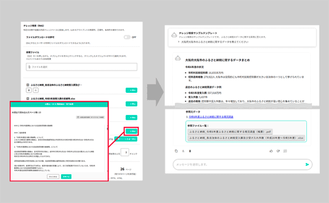This screenshot has width=329, height=203.
Task: Open link 令和6年度ふるさと納税に関する現況調査
Action: [x=211, y=117]
